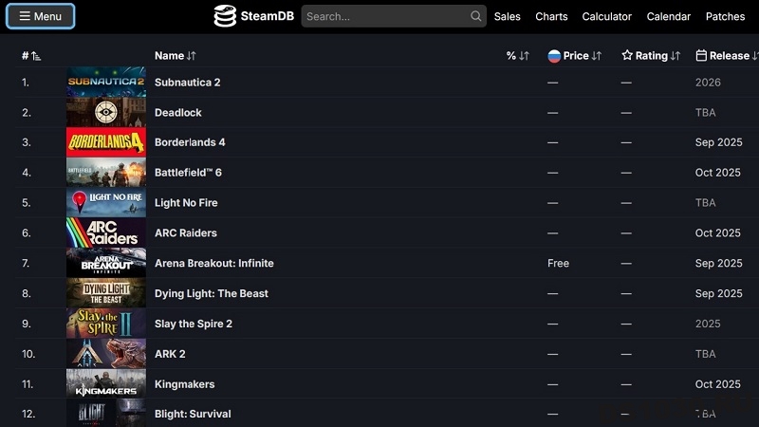Open the Patches page
This screenshot has height=427, width=759.
coord(725,16)
